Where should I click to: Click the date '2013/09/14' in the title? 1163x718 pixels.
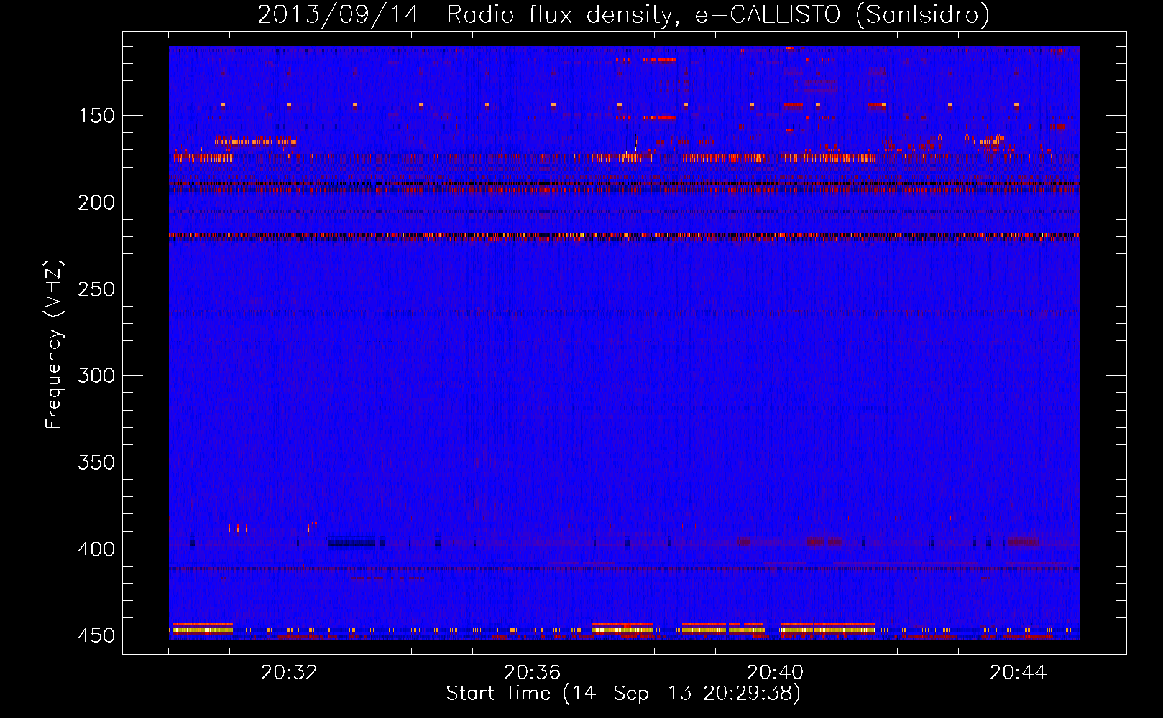(x=339, y=14)
